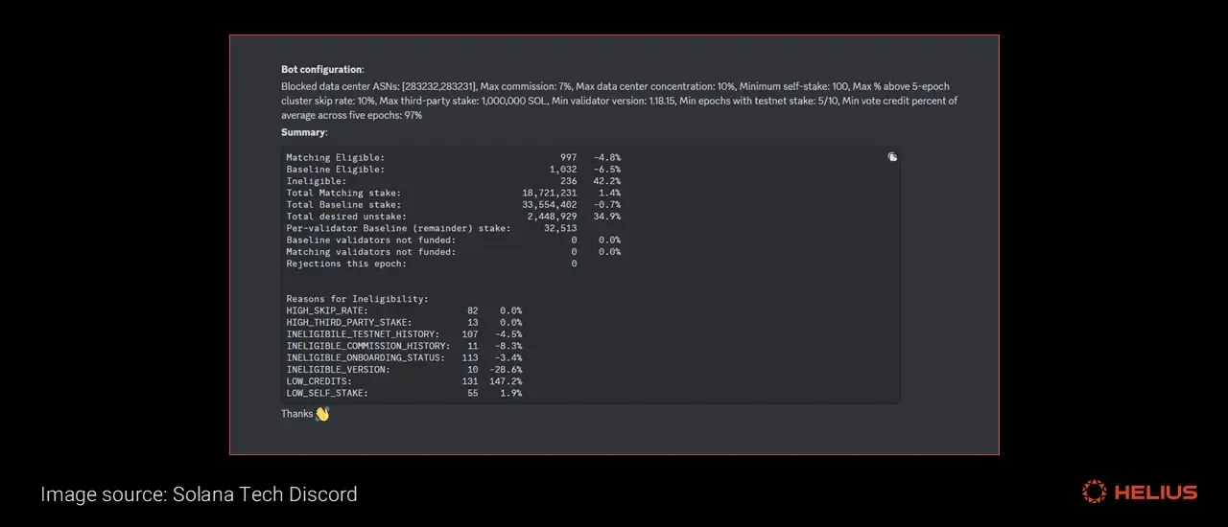Select the Bot configuration heading
Image resolution: width=1228 pixels, height=527 pixels.
(x=322, y=70)
